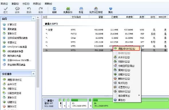The height and width of the screenshot is (110, 169).
Task: Select the 硬盘1 基本 GPT disk label
Action: [x=50, y=103]
